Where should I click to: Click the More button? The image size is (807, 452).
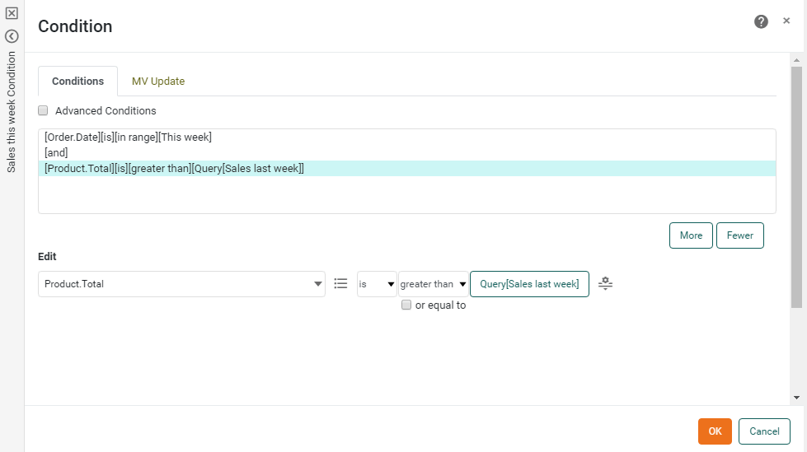pyautogui.click(x=691, y=235)
